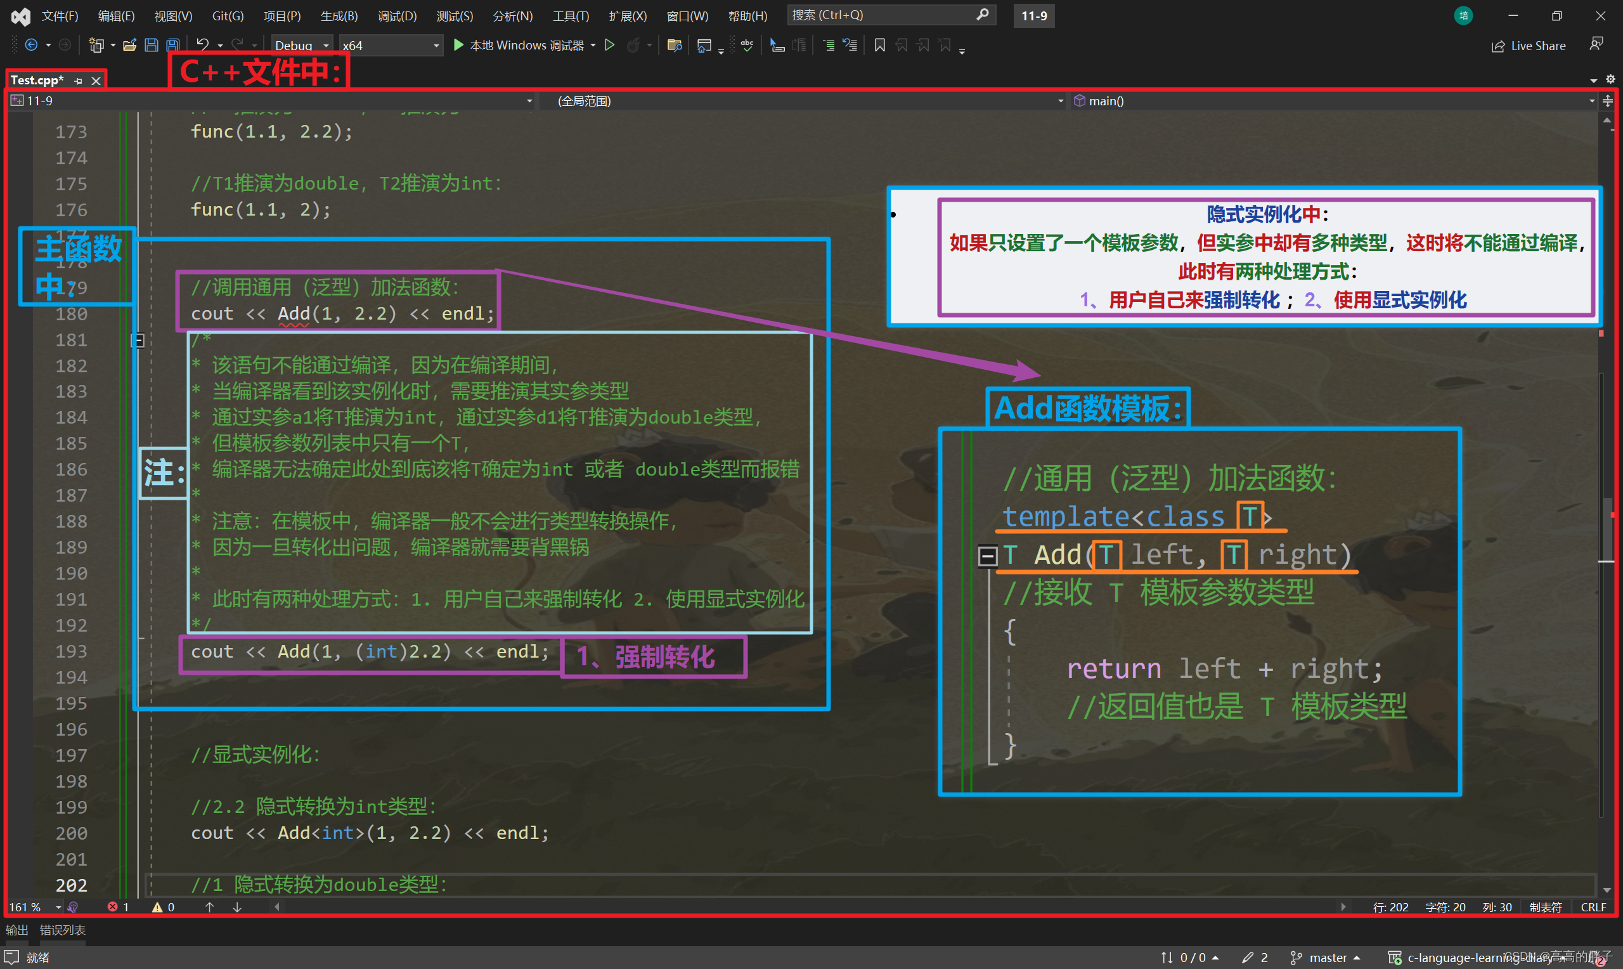Click the feedback person icon beside Live Share
Screen dimensions: 1623x969
click(1596, 44)
